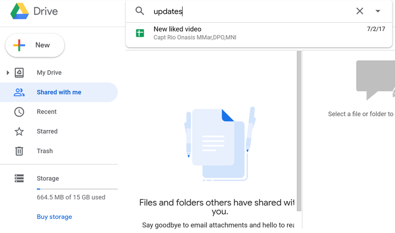Open Recent files
395x233 pixels.
coord(46,112)
